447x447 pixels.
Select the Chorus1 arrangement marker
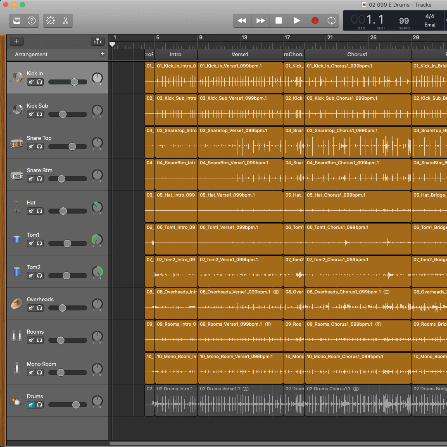pyautogui.click(x=357, y=54)
